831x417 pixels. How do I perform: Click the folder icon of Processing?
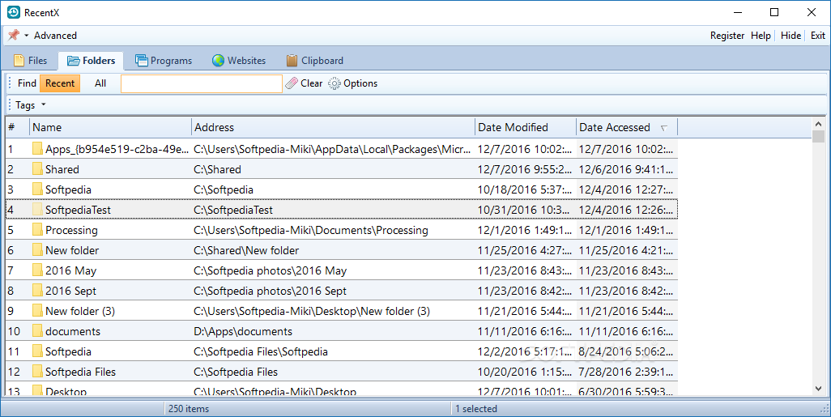37,230
